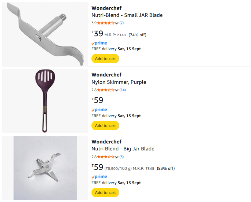Click Big Jar Blade star rating

point(105,157)
